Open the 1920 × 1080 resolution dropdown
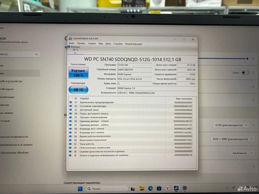 tap(232, 139)
